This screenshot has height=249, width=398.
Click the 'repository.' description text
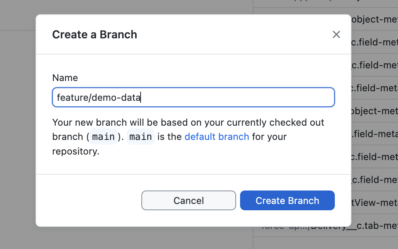pyautogui.click(x=75, y=151)
